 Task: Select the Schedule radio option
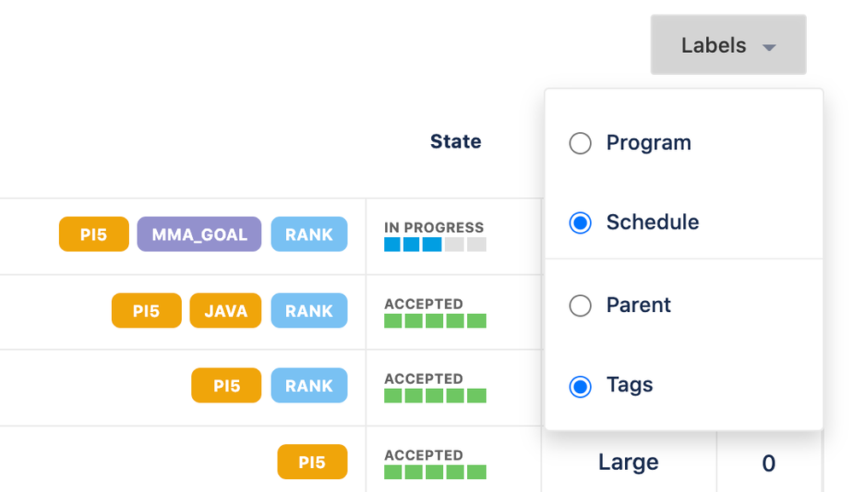(580, 223)
